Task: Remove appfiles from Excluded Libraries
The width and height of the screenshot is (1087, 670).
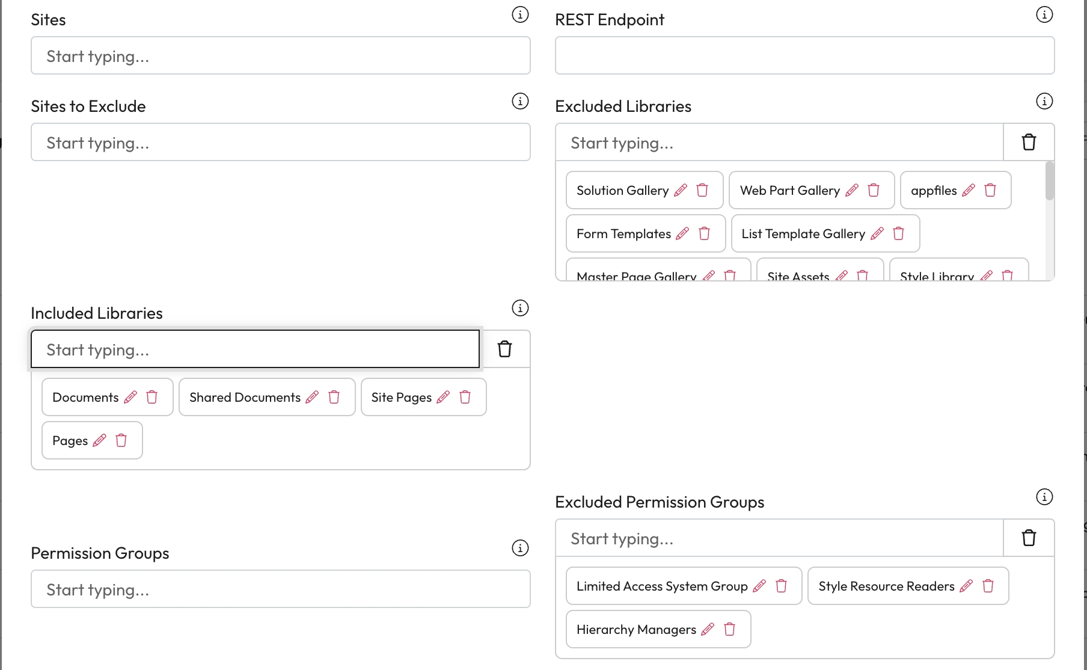Action: [990, 191]
